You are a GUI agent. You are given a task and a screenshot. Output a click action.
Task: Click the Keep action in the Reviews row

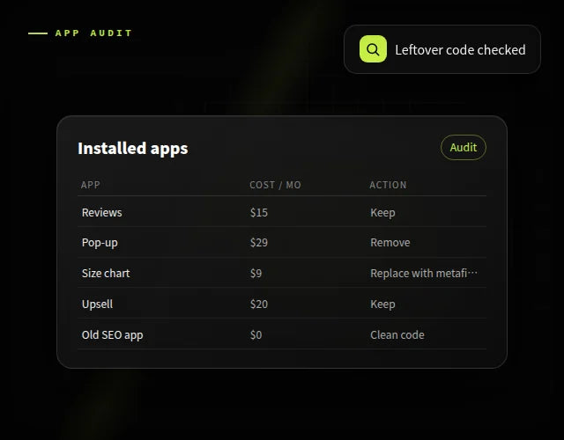382,213
